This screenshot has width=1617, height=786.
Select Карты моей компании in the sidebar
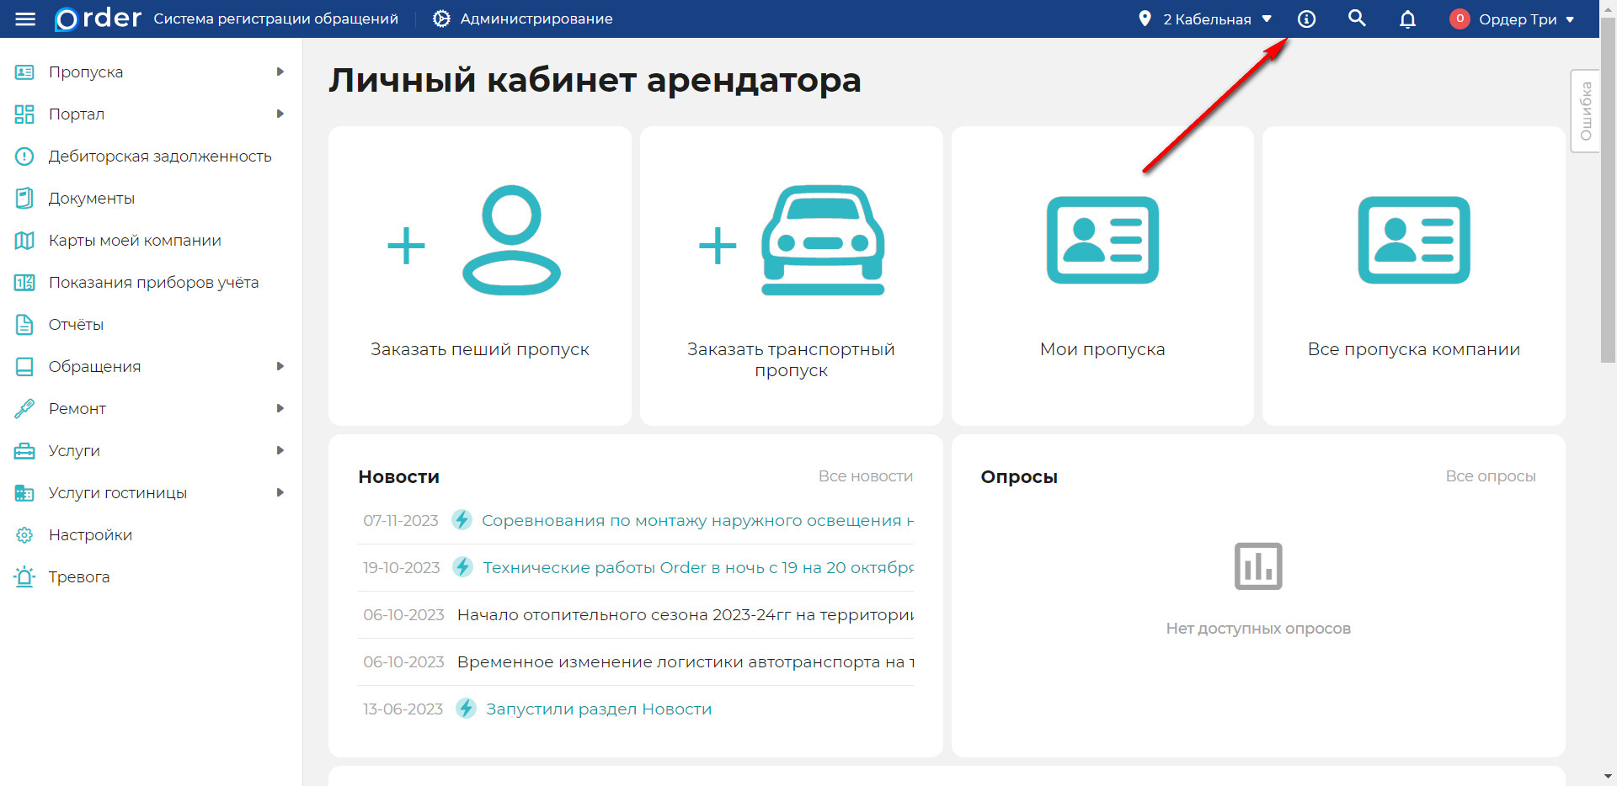point(135,240)
